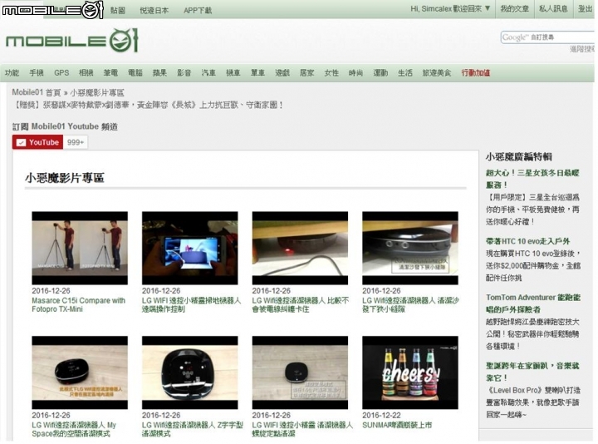The image size is (598, 444).
Task: Open 聖誕跨年在家辦趴 feature link
Action: 532,372
